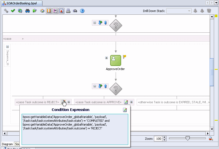Click edit condition icon on REJECT case
219x149 pixels.
point(63,102)
